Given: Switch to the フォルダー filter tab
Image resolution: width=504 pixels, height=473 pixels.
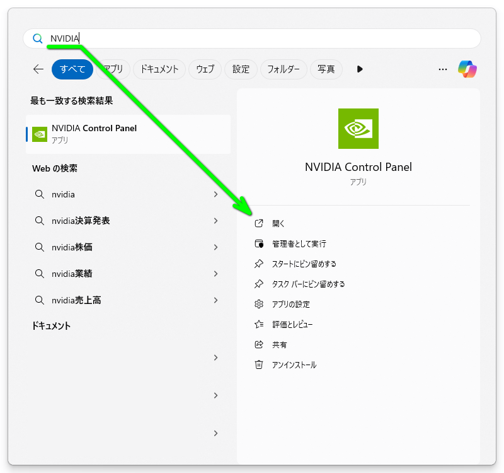Looking at the screenshot, I should click(283, 69).
